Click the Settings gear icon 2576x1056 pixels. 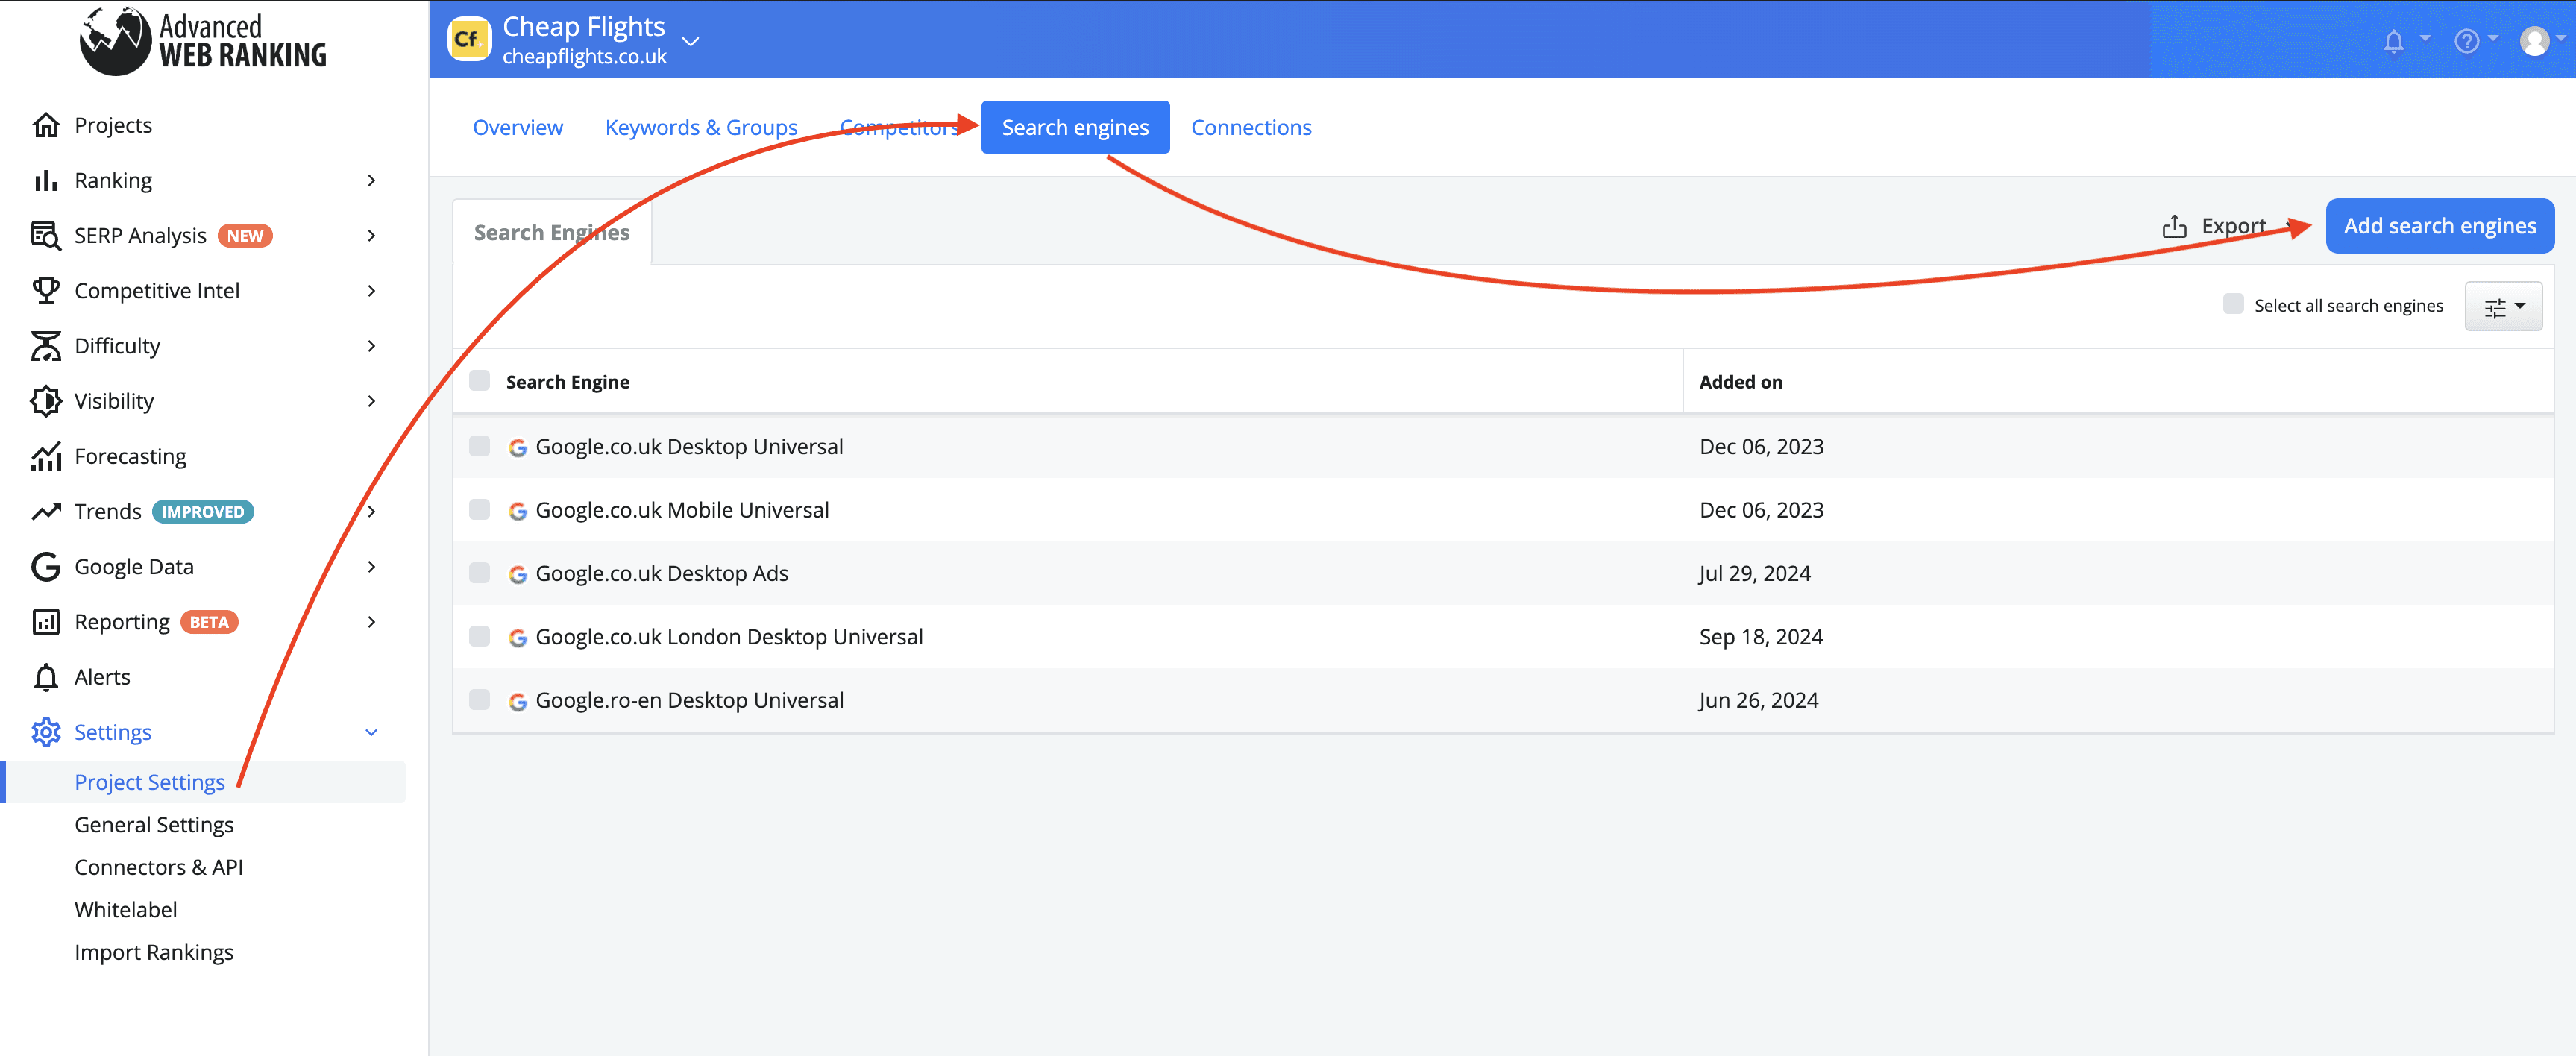point(46,732)
